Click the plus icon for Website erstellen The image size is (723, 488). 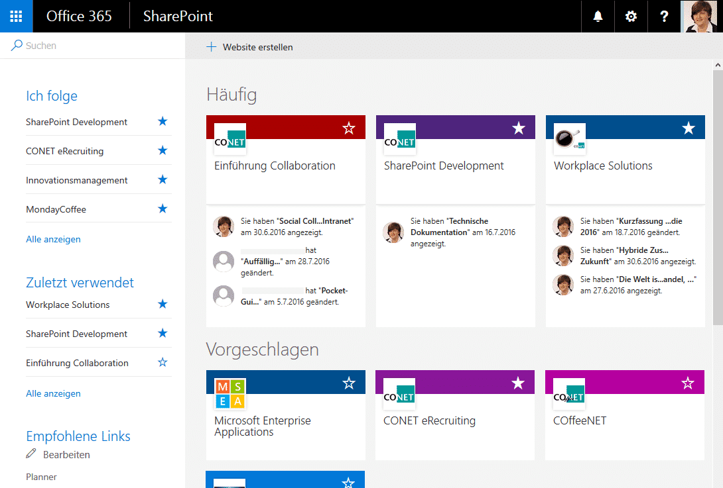click(x=211, y=46)
